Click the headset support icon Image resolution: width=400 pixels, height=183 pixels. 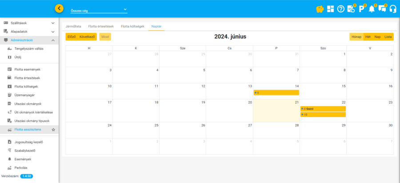(x=392, y=9)
